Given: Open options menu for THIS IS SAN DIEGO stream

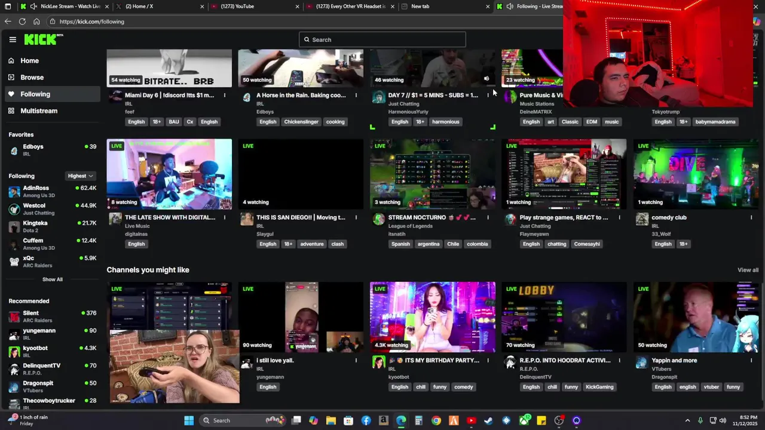Looking at the screenshot, I should click(x=356, y=217).
